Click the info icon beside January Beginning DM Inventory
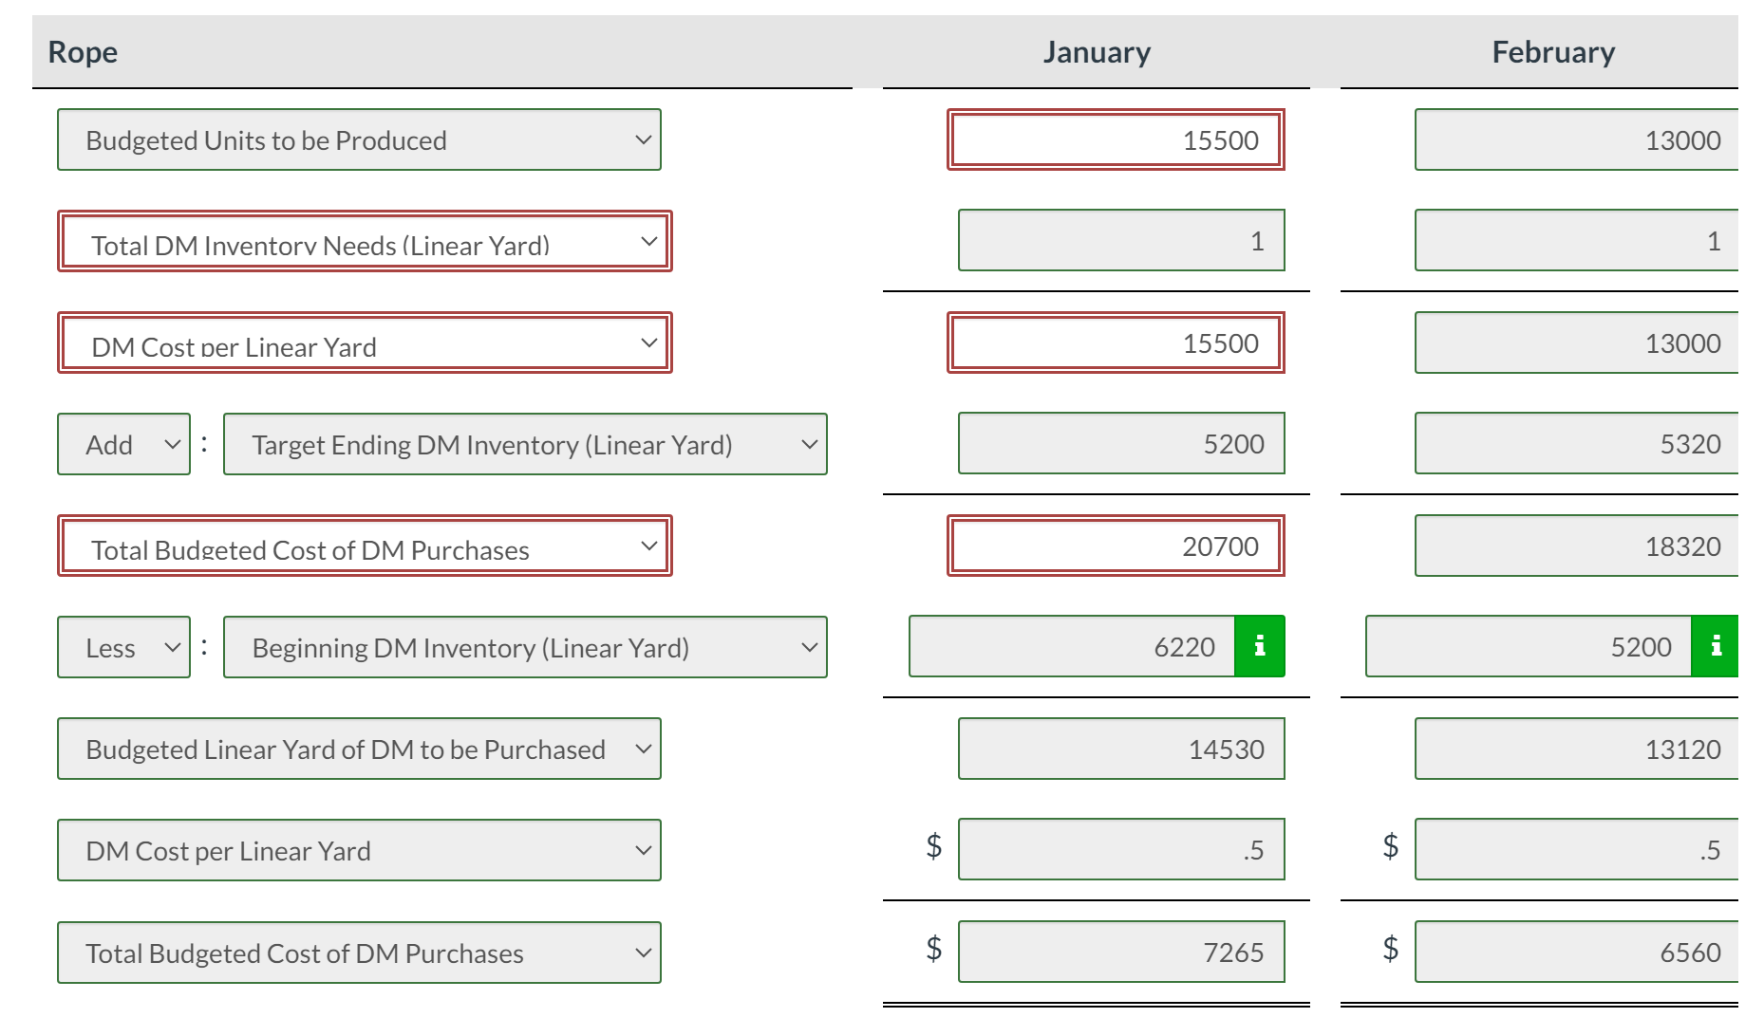This screenshot has height=1036, width=1764. click(1259, 646)
